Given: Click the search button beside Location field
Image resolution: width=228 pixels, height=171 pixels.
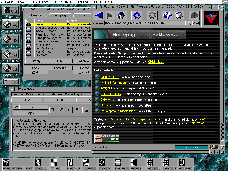Looking at the screenshot, I should [x=189, y=23].
